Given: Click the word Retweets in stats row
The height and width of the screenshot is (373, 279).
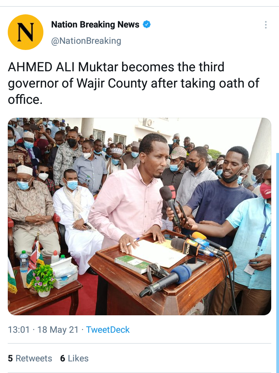Looking at the screenshot, I should coord(34,358).
